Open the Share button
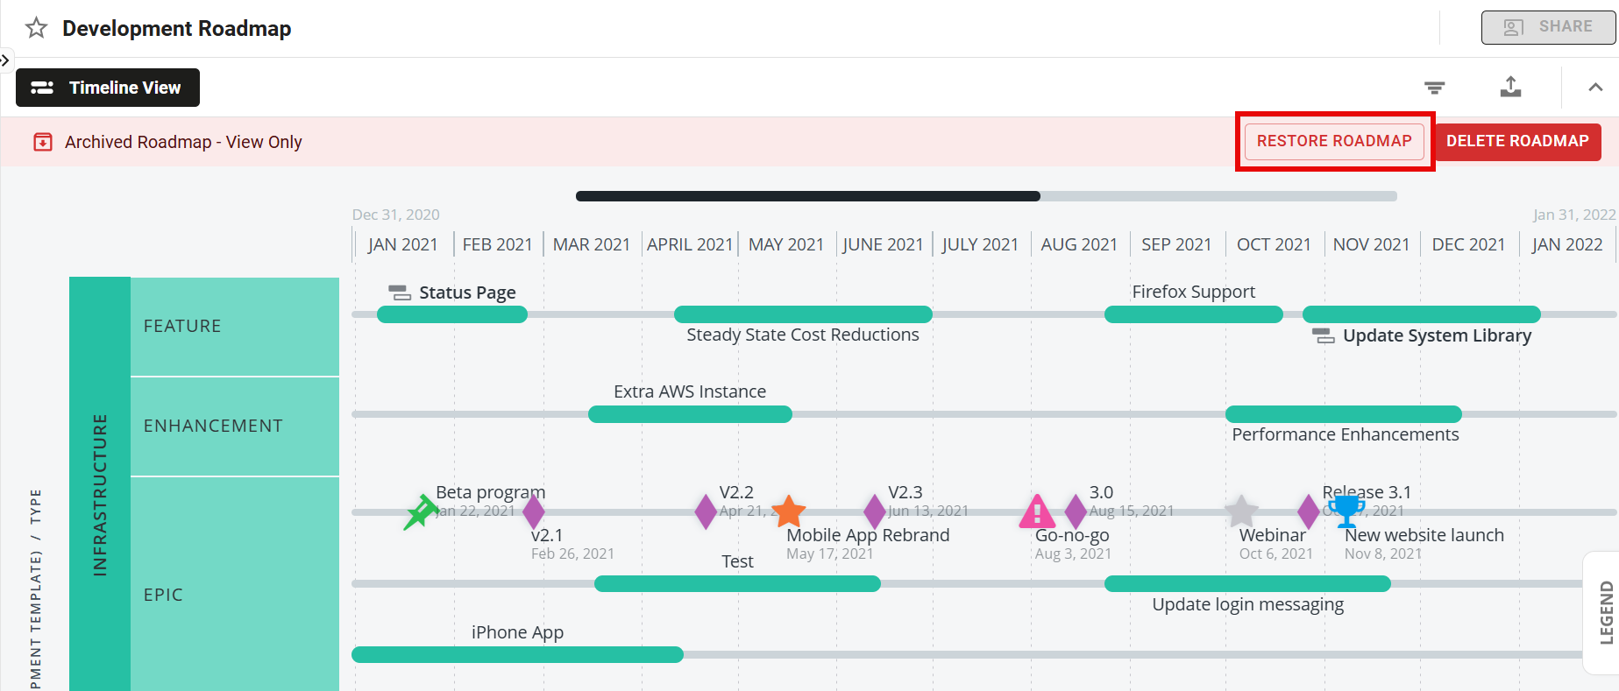This screenshot has height=691, width=1619. pos(1548,27)
